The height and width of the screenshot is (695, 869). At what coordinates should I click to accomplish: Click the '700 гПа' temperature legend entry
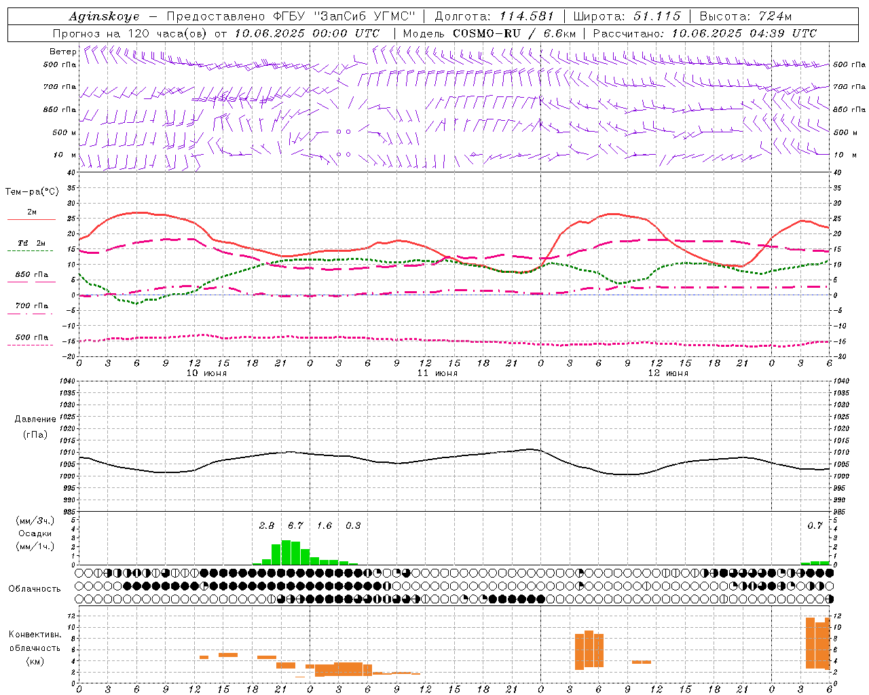(x=31, y=306)
